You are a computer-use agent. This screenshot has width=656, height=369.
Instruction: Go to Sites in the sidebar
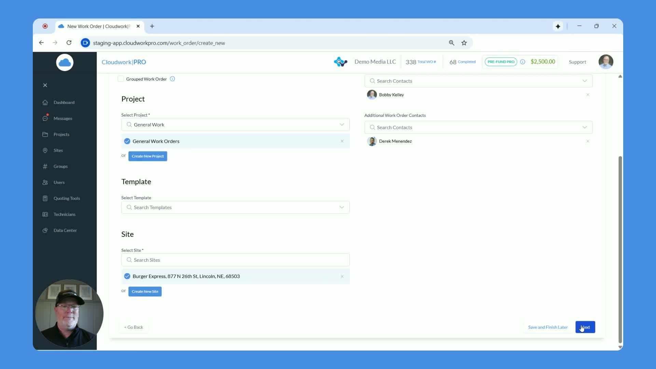click(x=58, y=150)
